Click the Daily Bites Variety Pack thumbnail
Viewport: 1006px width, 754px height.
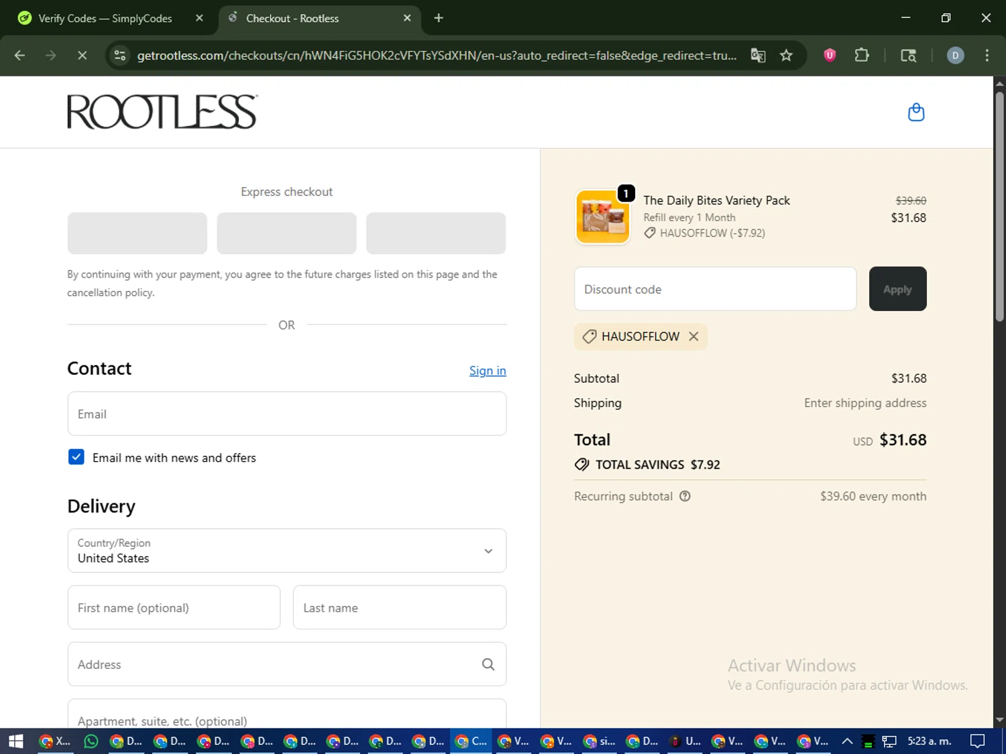(603, 217)
